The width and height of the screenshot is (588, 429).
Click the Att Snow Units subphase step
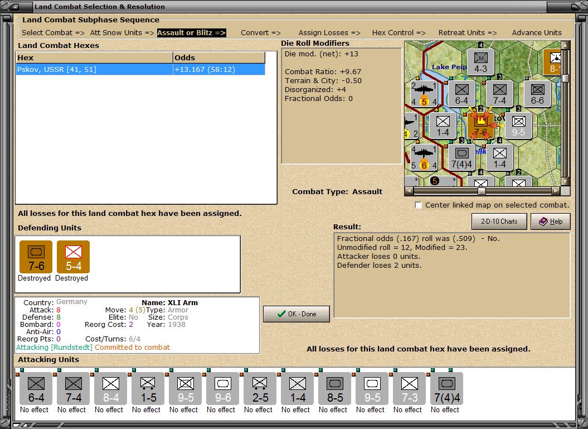122,33
